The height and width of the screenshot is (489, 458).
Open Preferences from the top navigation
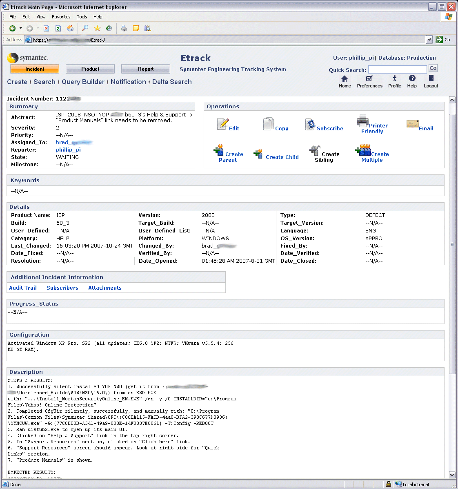(x=369, y=79)
